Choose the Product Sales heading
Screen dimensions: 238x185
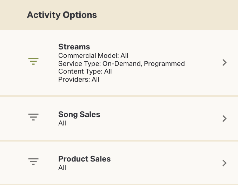pos(84,159)
